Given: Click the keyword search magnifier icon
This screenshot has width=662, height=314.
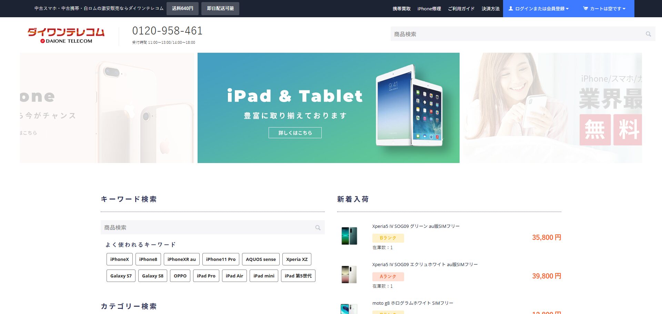Looking at the screenshot, I should point(318,228).
